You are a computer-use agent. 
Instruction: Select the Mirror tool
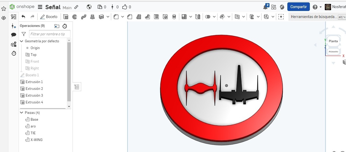click(198, 17)
